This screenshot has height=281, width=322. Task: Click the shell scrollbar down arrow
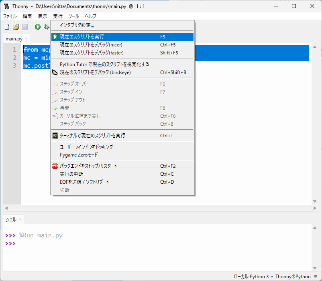(x=315, y=268)
